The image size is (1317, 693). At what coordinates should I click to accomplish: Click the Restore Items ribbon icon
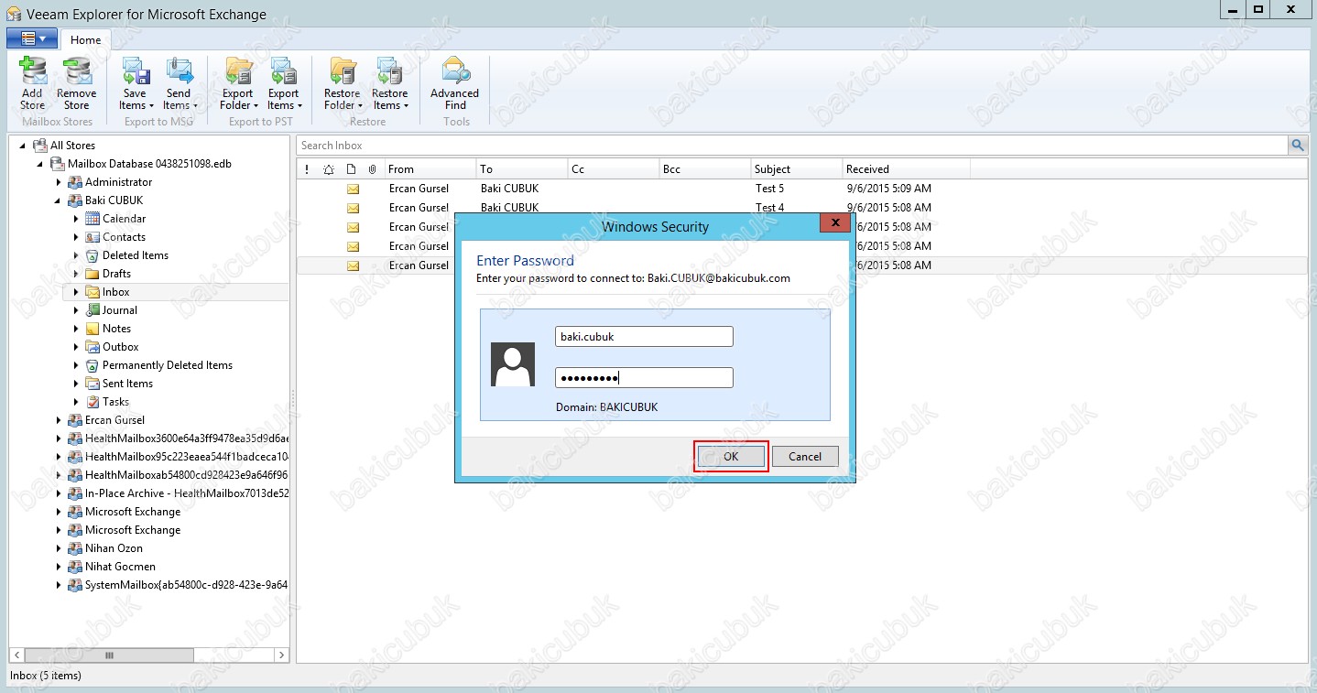click(390, 83)
